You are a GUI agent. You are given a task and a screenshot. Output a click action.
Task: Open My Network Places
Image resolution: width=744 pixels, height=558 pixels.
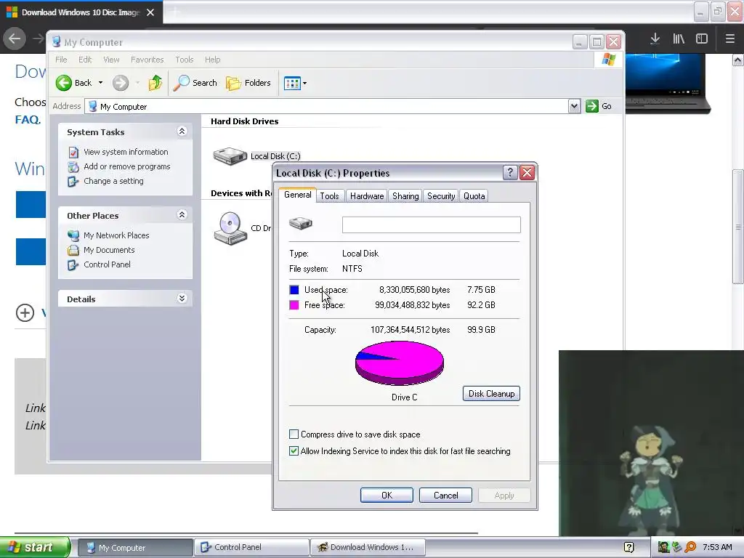[x=116, y=235]
